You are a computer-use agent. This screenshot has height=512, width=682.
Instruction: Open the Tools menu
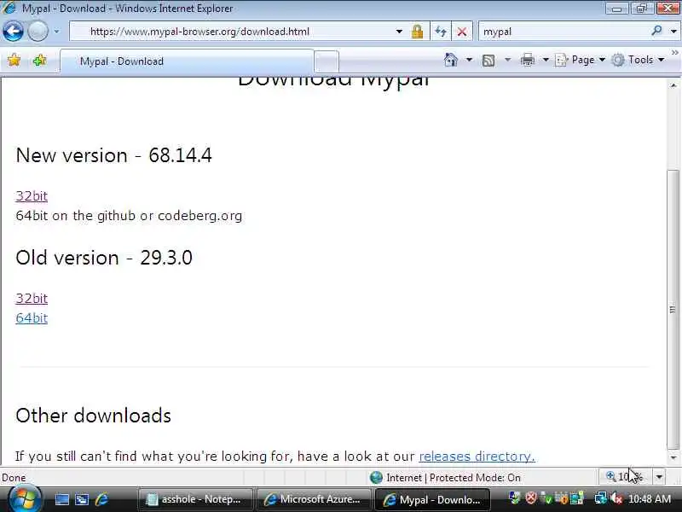tap(638, 60)
